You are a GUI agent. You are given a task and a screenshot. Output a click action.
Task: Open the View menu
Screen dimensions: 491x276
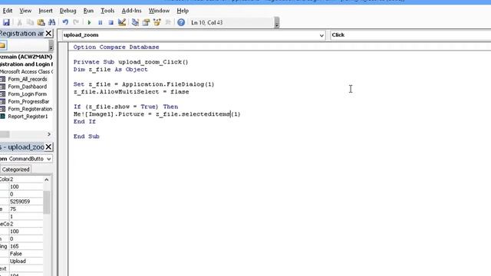tap(25, 11)
